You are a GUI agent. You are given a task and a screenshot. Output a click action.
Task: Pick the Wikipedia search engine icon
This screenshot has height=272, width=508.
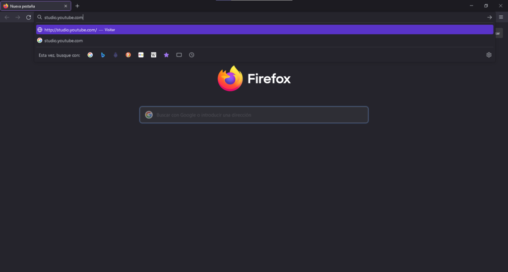[154, 55]
